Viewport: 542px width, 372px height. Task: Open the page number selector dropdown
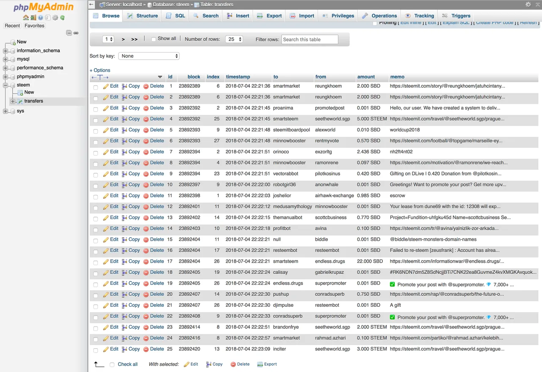108,39
